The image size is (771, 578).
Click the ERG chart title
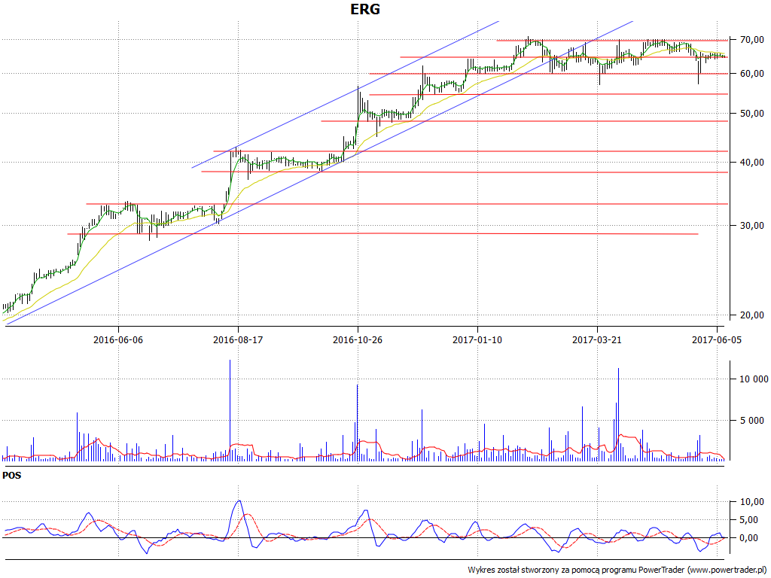point(365,9)
